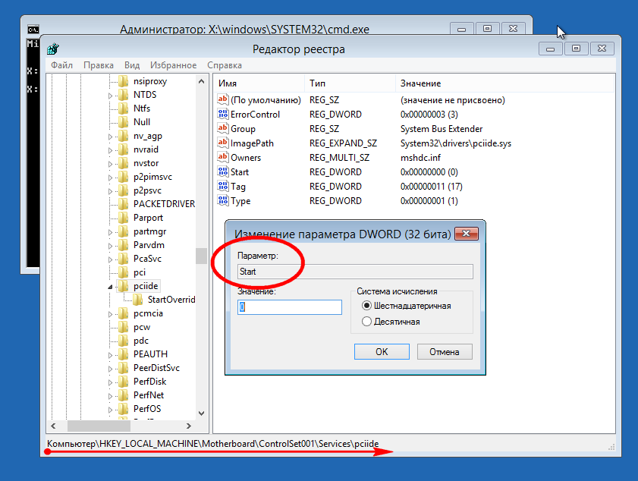Click the Group string value icon
This screenshot has width=638, height=481.
click(x=222, y=128)
